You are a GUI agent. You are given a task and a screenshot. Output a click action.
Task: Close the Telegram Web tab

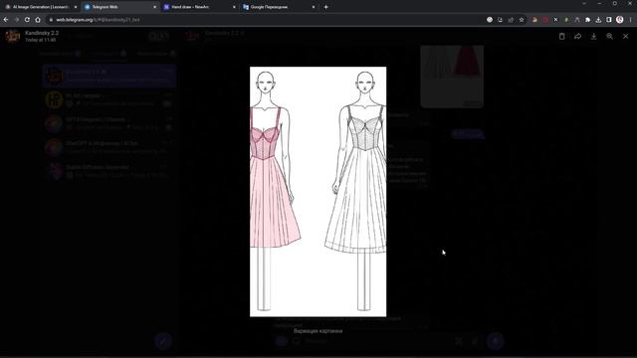tap(155, 7)
